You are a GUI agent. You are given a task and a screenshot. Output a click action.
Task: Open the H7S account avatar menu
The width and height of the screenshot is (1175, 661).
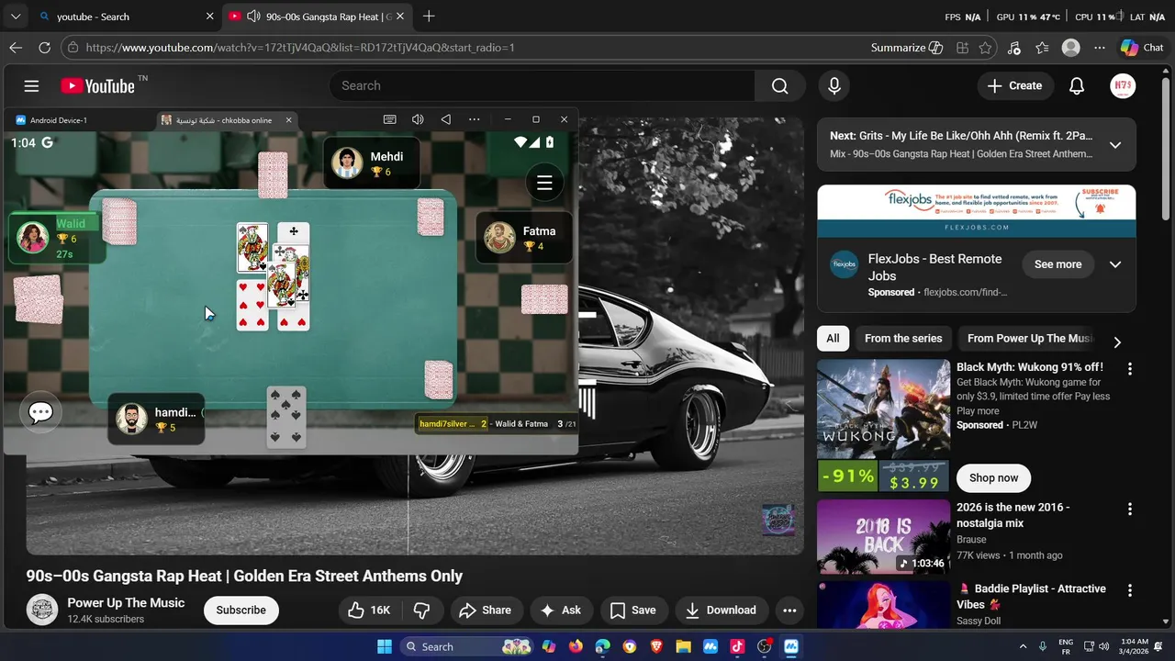tap(1123, 85)
